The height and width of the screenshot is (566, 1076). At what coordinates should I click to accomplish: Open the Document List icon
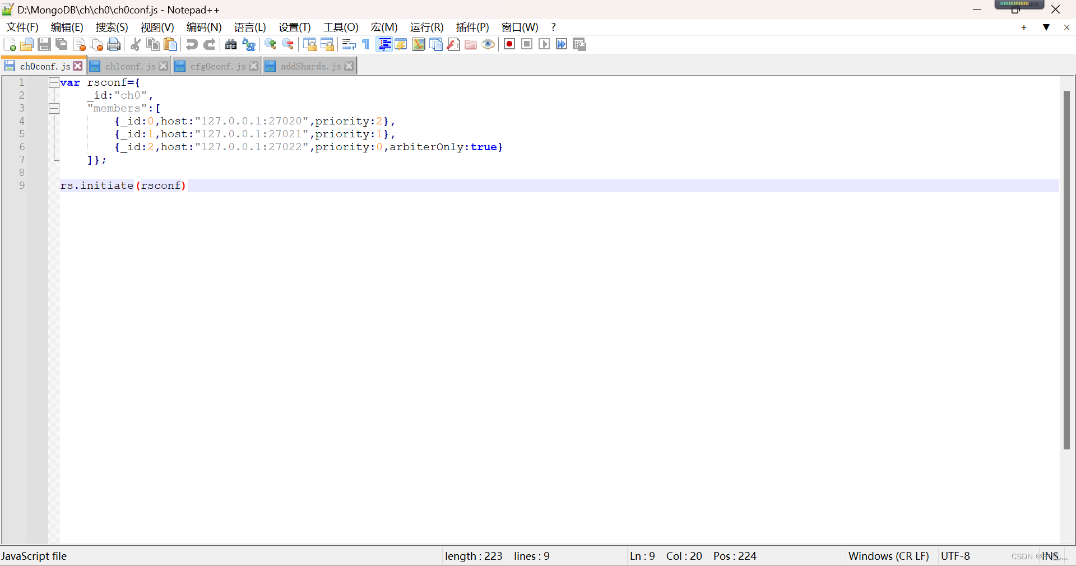tap(436, 44)
